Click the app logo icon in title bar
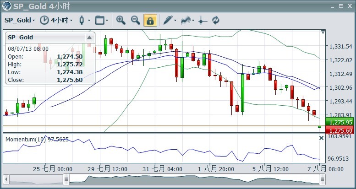The height and width of the screenshot is (189, 356). [x=6, y=6]
